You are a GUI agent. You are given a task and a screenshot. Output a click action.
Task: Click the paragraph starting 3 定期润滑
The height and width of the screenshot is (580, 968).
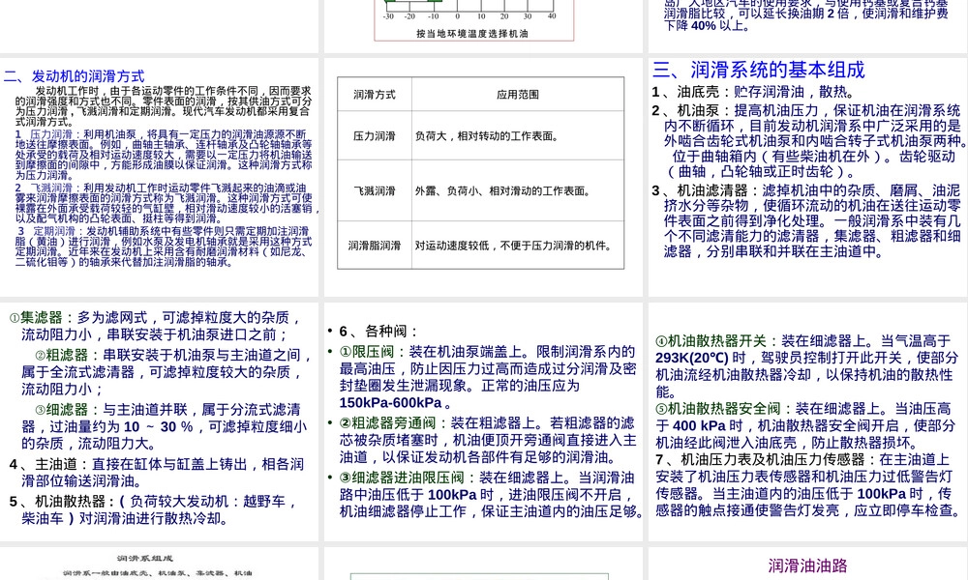[163, 246]
